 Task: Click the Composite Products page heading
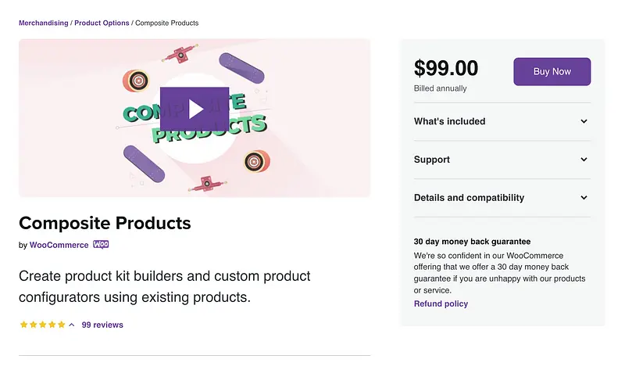(x=105, y=223)
